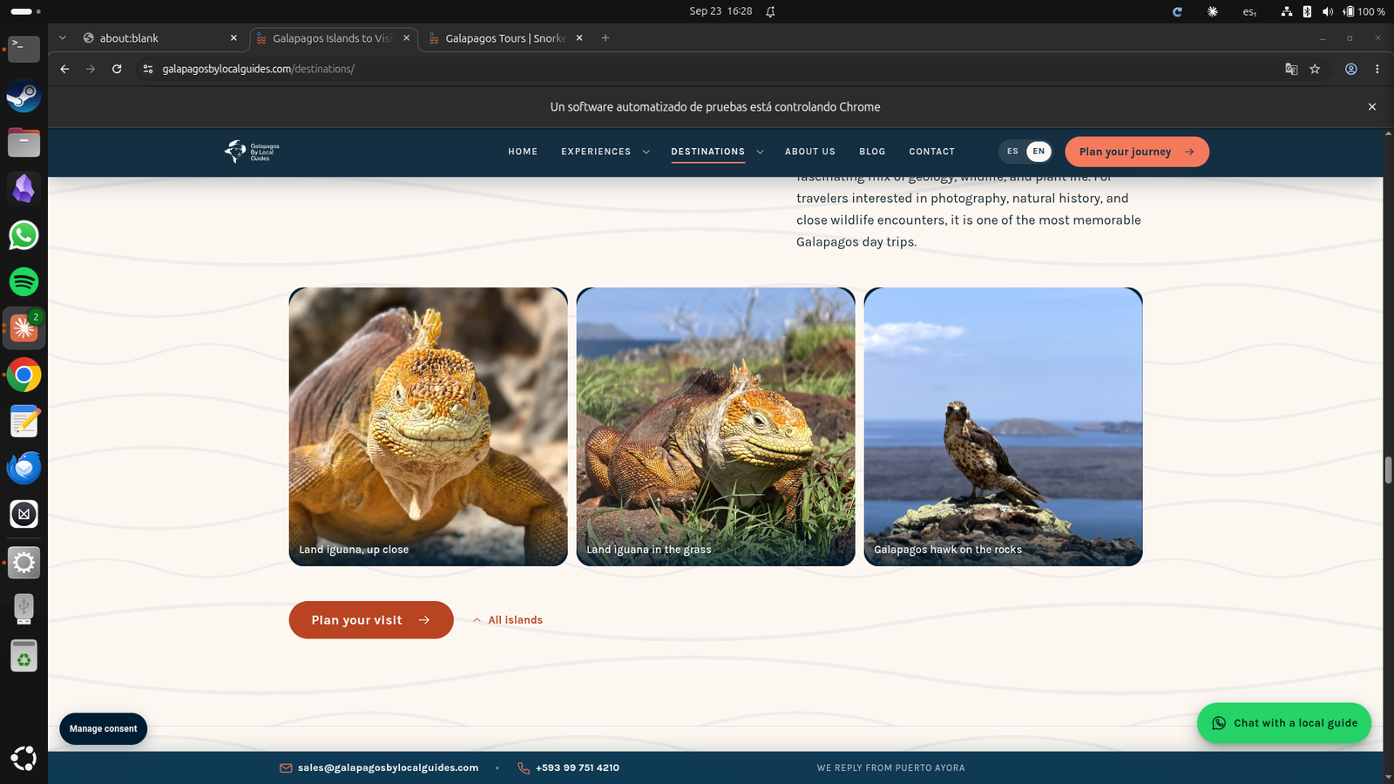The height and width of the screenshot is (784, 1394).
Task: Open Chrome's three-dot menu
Action: pyautogui.click(x=1377, y=69)
